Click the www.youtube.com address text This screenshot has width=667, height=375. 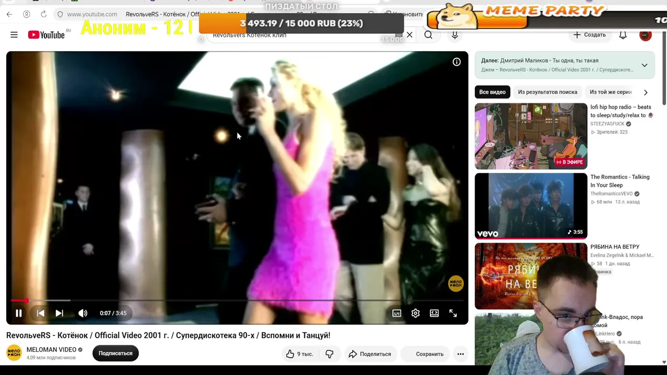pos(92,14)
